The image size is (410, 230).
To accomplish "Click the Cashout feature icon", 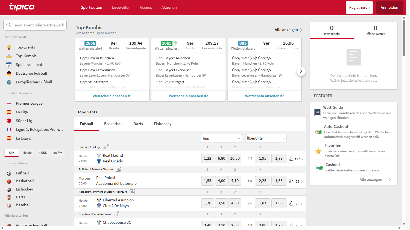I will (x=319, y=168).
